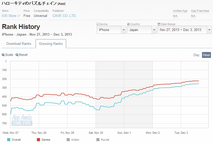This screenshot has height=144, width=213.
Task: Toggle the Games series in legend
Action: tap(44, 140)
